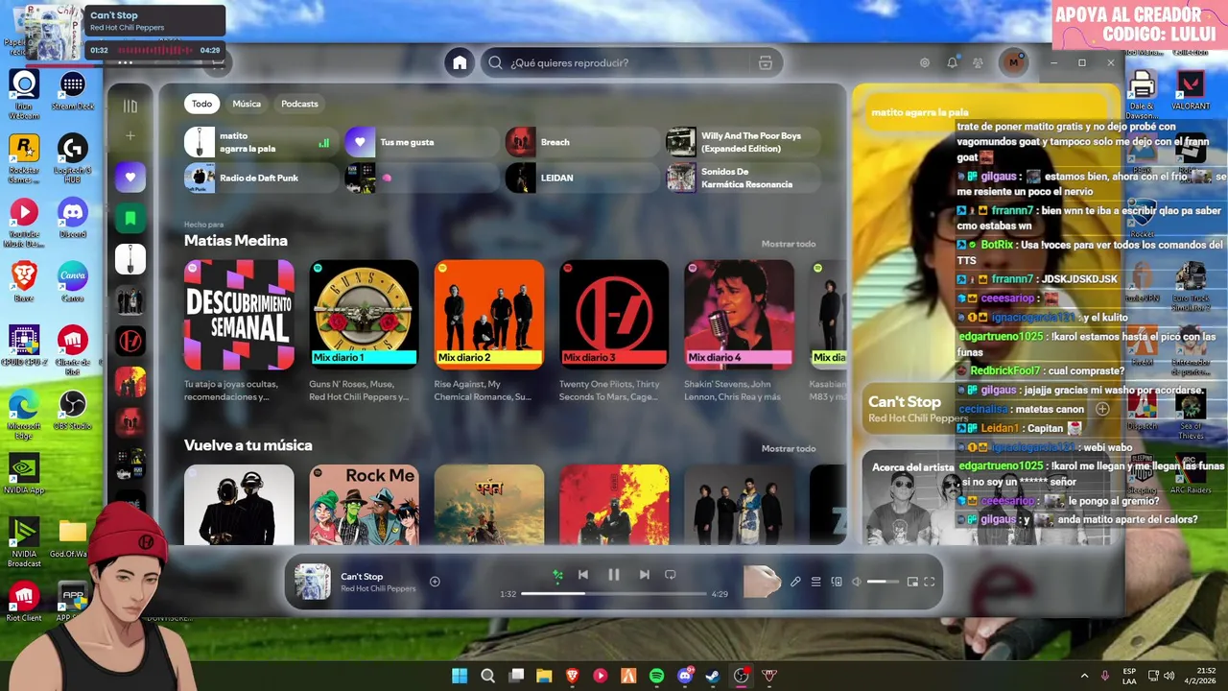The width and height of the screenshot is (1228, 691).
Task: Open Liked Songs heart in sidebar
Action: (x=130, y=177)
